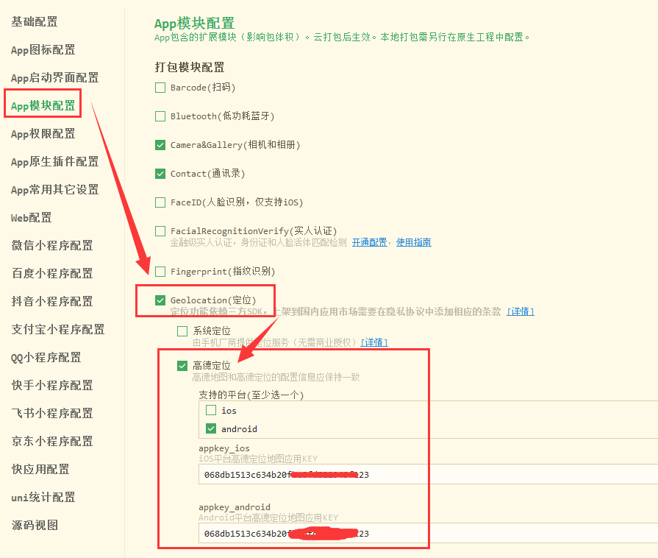This screenshot has height=558, width=658.
Task: Disable the Geolocation(定位) module
Action: click(160, 300)
